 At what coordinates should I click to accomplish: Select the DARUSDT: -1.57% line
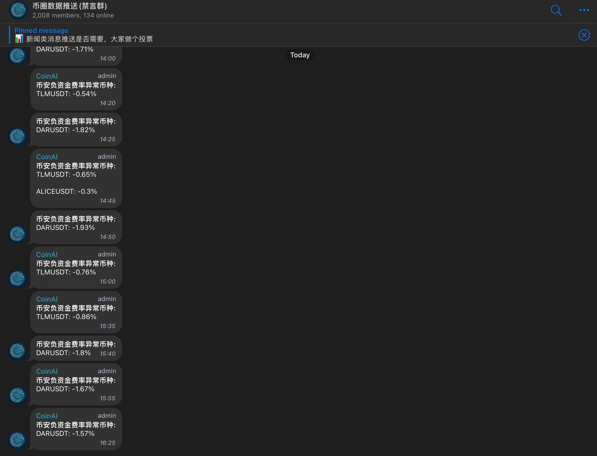[65, 434]
